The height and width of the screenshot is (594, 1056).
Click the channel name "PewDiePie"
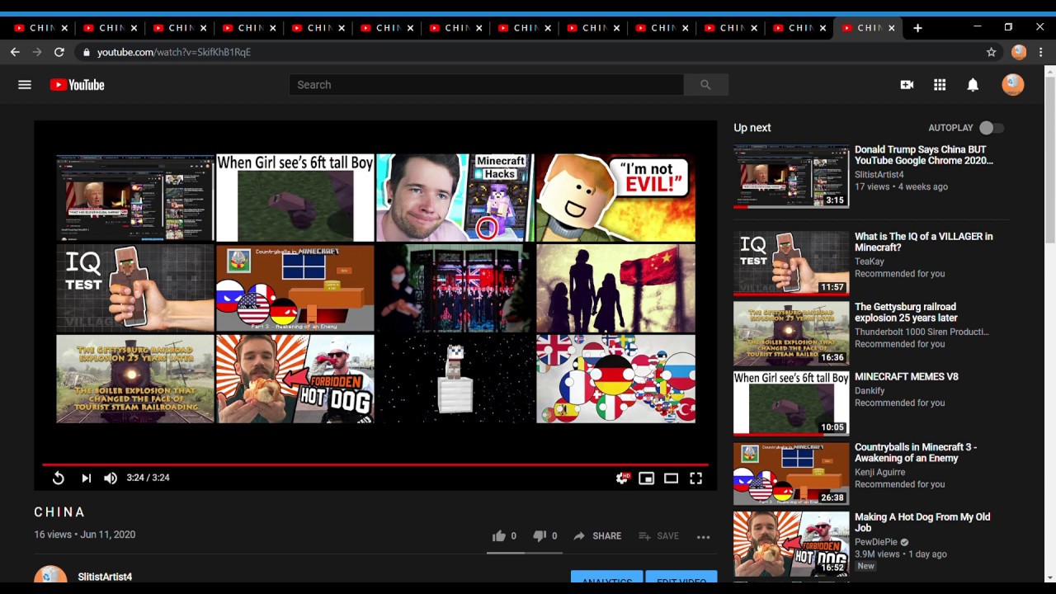coord(876,543)
